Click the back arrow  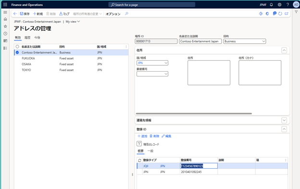click(15, 14)
